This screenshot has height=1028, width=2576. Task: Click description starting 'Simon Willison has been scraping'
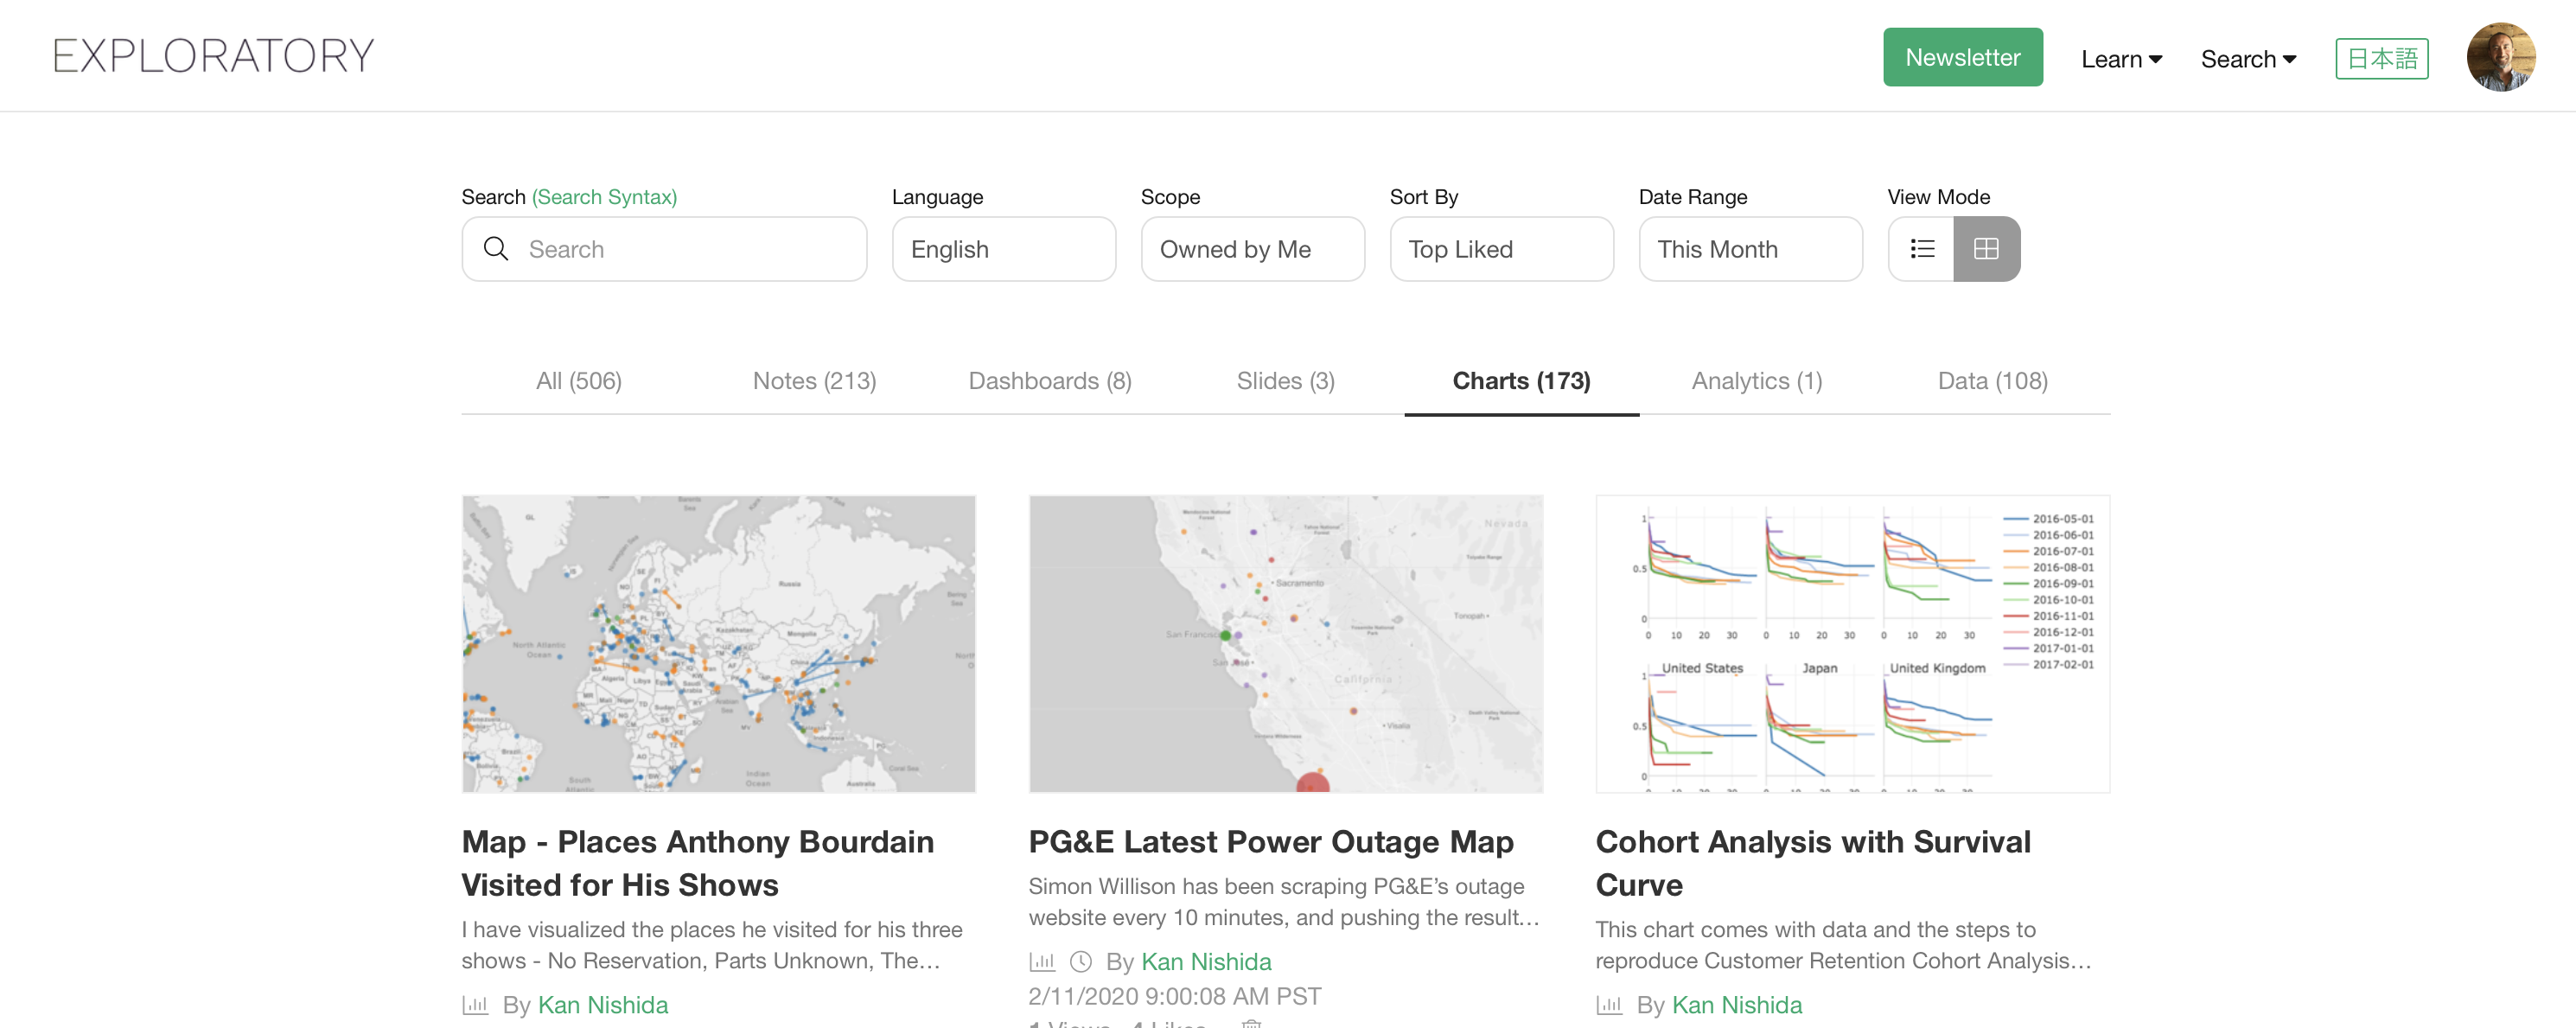(x=1284, y=902)
